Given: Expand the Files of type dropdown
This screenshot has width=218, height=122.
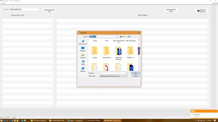Looking at the screenshot, I should click(x=126, y=76).
